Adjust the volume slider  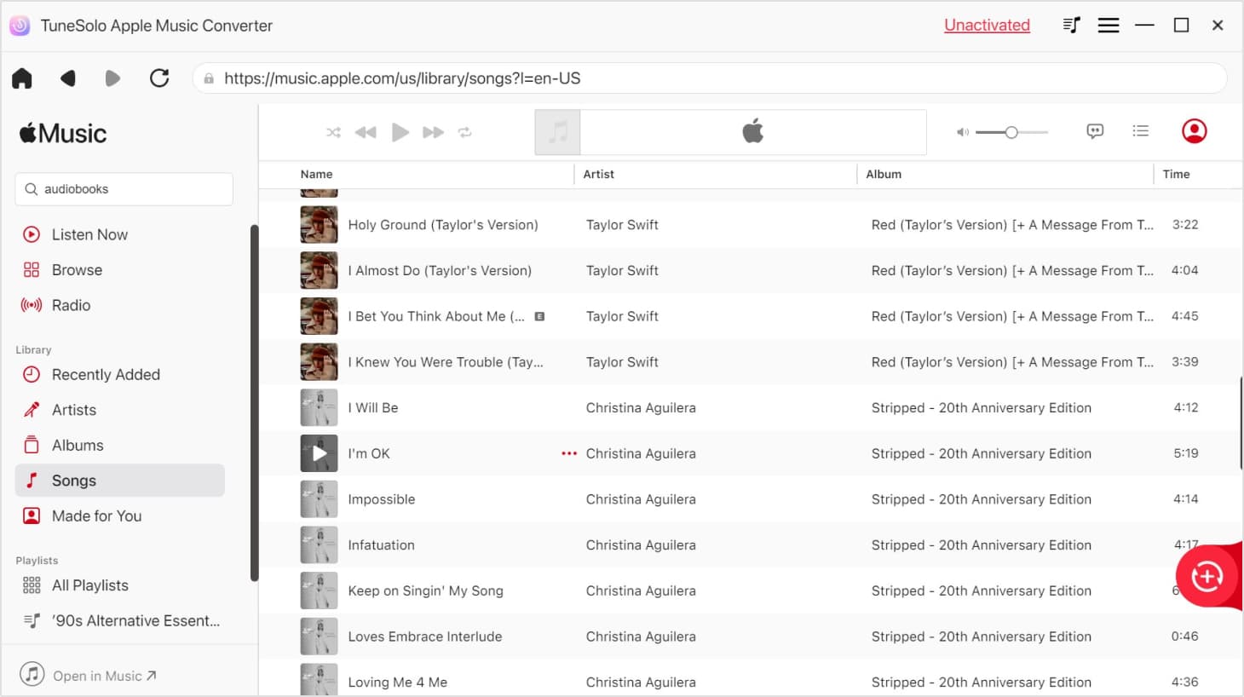[1011, 132]
